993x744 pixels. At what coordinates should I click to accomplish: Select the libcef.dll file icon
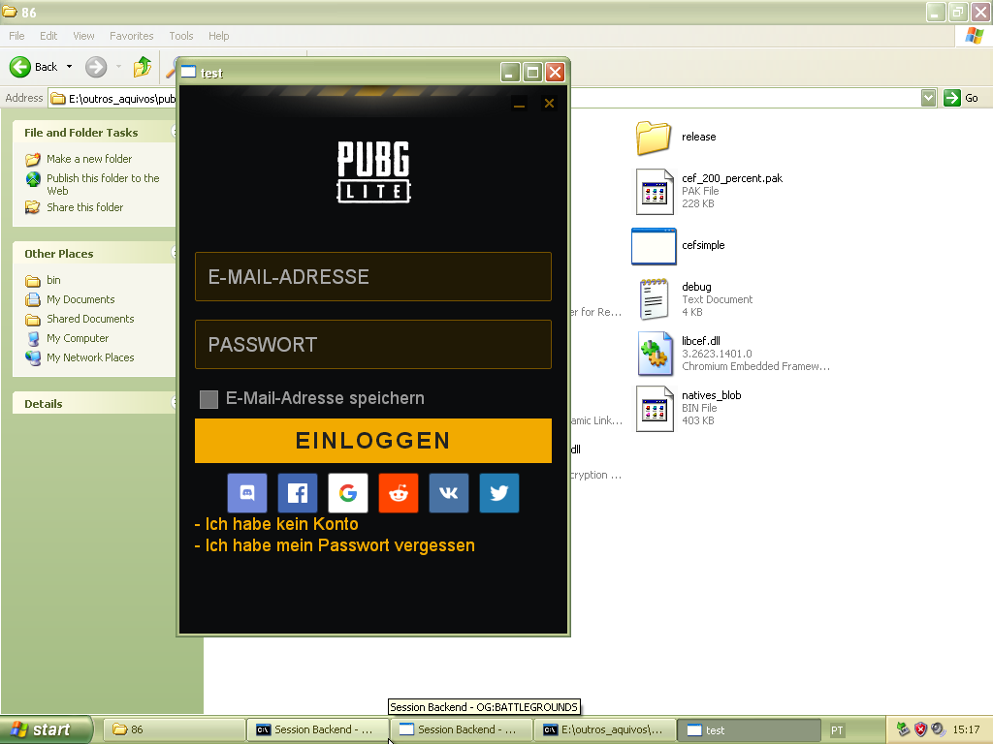coord(655,355)
